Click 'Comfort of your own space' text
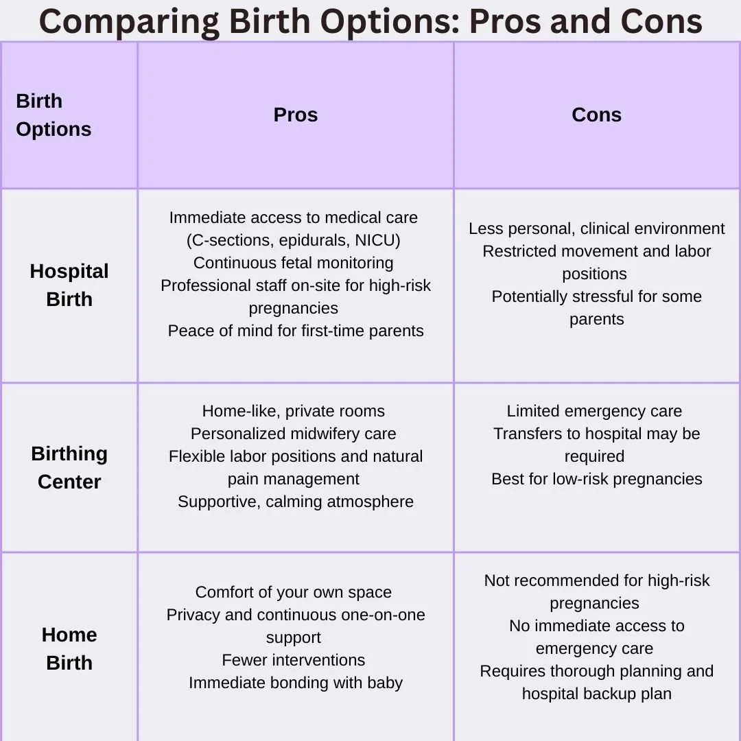This screenshot has width=741, height=741. click(294, 592)
